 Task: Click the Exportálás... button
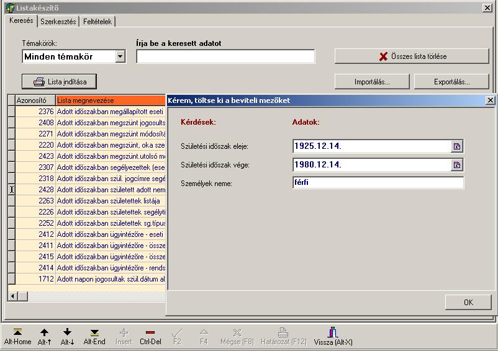pos(451,81)
